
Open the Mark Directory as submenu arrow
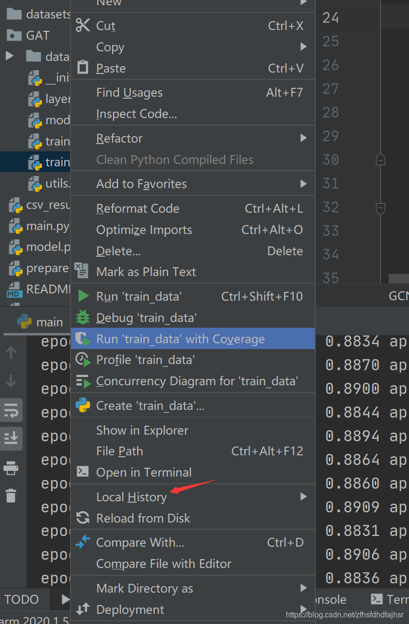pyautogui.click(x=303, y=588)
